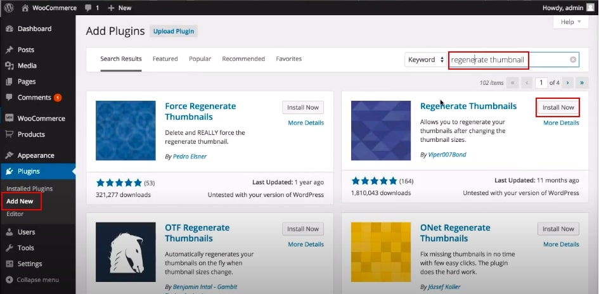Click the Plugins plug icon
This screenshot has height=294, width=599.
[x=10, y=172]
